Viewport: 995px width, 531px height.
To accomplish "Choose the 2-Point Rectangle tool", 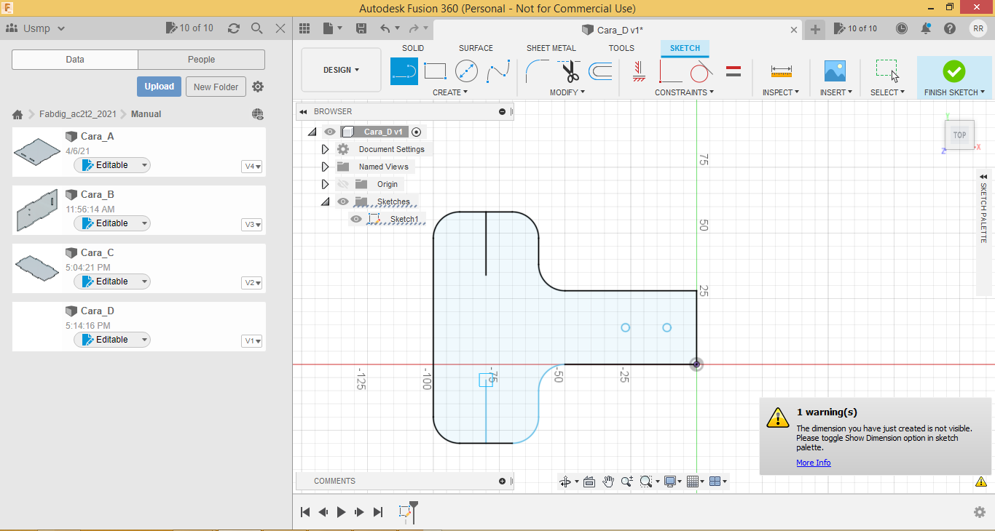I will [x=435, y=71].
